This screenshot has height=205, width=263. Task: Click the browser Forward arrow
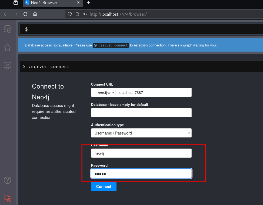(x=16, y=14)
